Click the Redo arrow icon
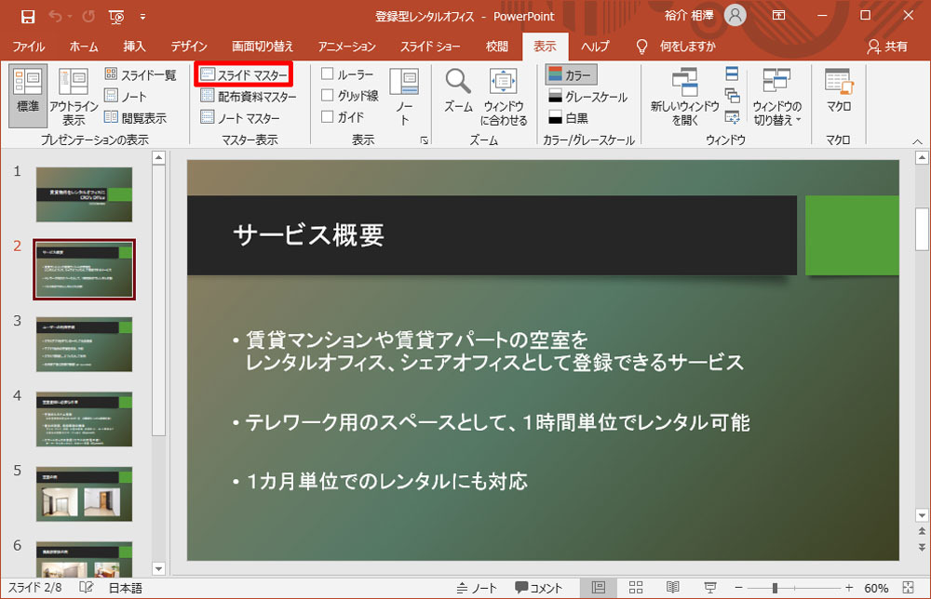 (88, 17)
